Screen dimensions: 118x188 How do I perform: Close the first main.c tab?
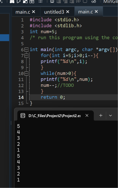(34, 12)
